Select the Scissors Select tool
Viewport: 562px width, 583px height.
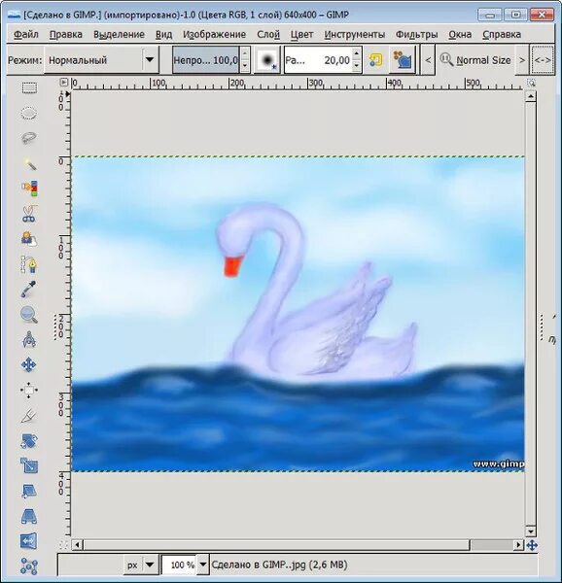pyautogui.click(x=28, y=214)
